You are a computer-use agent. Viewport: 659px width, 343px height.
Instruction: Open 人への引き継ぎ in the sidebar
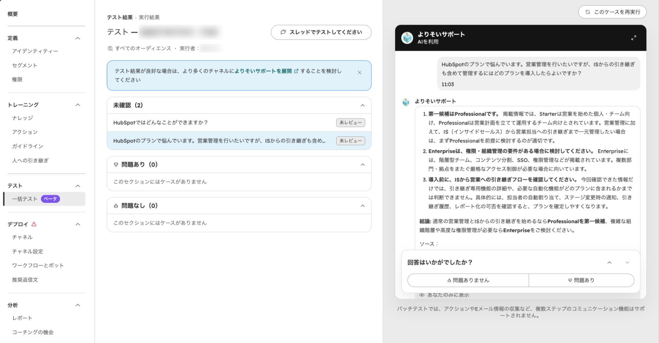[30, 160]
